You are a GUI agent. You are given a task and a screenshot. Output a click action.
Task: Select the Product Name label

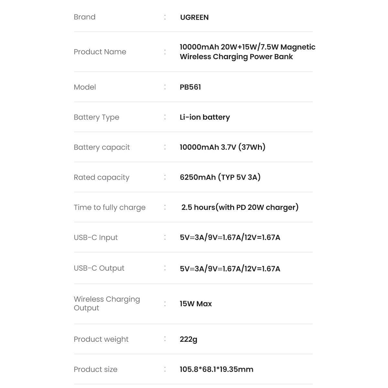coord(100,52)
